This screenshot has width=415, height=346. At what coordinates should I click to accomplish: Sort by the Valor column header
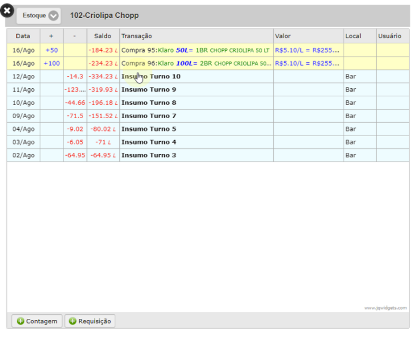308,36
